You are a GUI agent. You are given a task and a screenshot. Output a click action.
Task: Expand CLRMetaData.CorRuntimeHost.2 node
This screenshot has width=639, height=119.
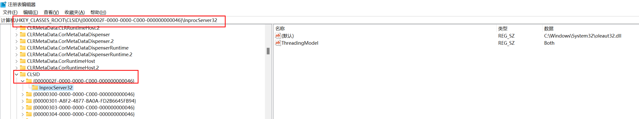[17, 68]
